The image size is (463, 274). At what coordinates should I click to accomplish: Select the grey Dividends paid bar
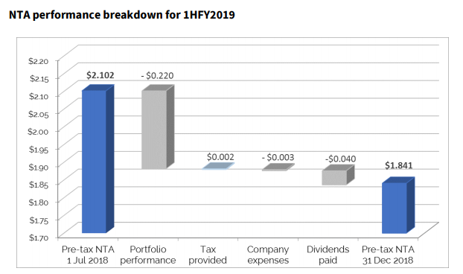tap(338, 175)
